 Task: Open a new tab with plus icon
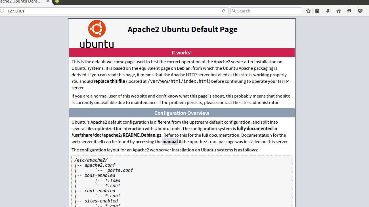[x=57, y=1]
